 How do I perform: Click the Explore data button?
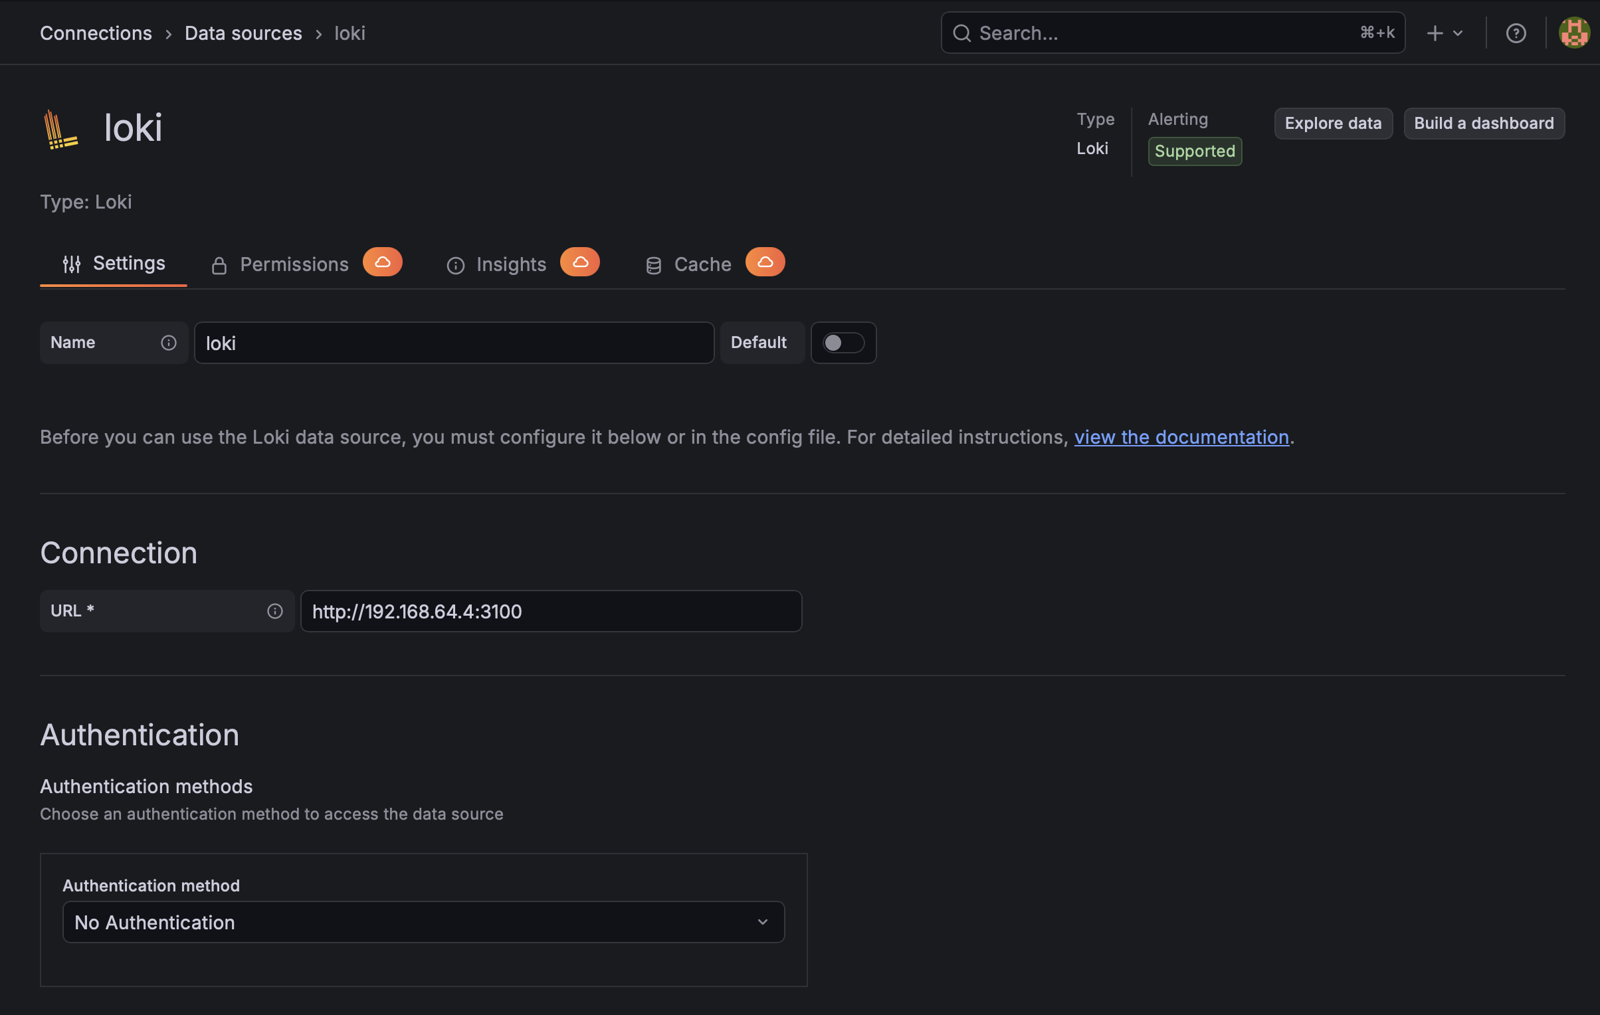click(1333, 124)
